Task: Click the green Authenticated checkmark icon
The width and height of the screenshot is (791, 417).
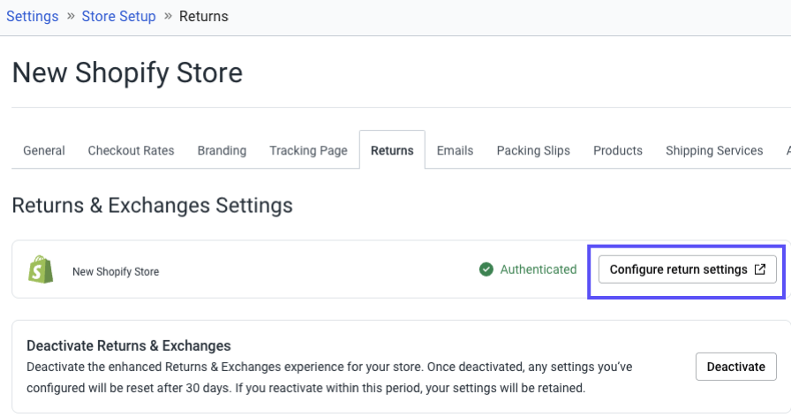Action: pyautogui.click(x=486, y=269)
